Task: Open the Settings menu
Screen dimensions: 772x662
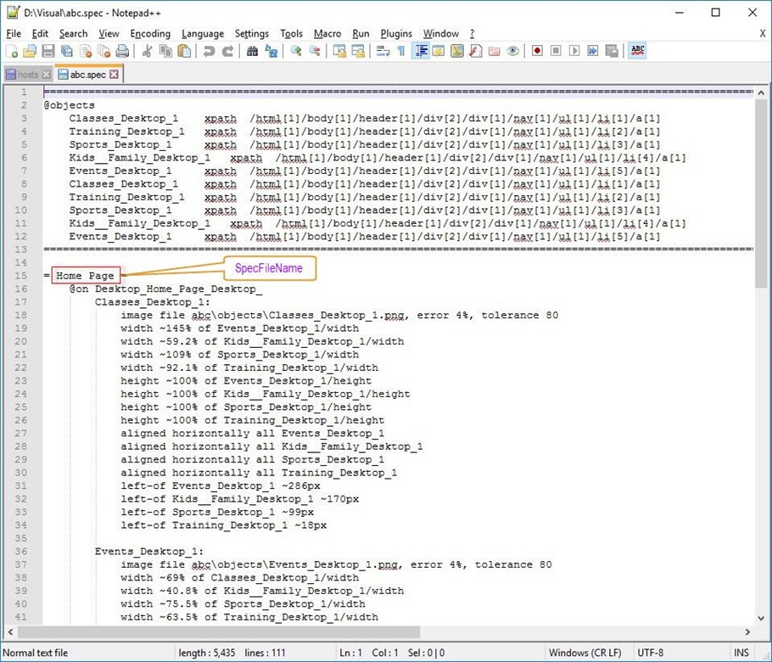Action: pyautogui.click(x=252, y=33)
